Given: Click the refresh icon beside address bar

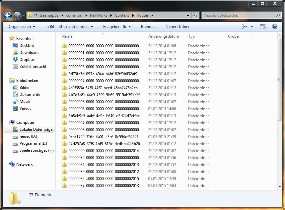Looking at the screenshot, I should (x=195, y=15).
